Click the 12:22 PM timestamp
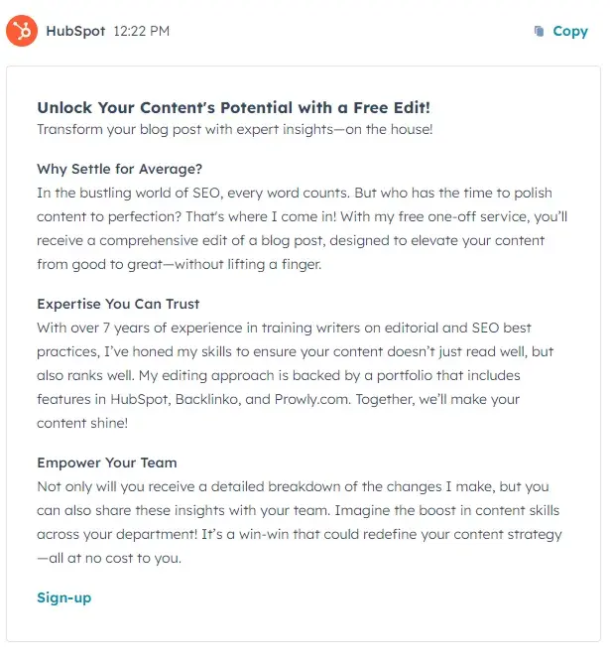Image resolution: width=610 pixels, height=660 pixels. tap(142, 31)
